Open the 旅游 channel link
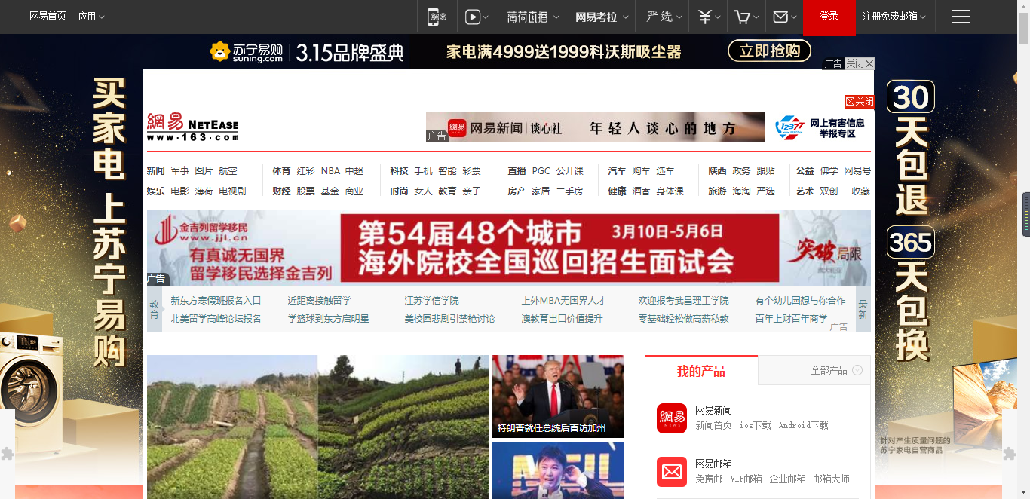Screen dimensions: 1030x499 click(x=717, y=191)
